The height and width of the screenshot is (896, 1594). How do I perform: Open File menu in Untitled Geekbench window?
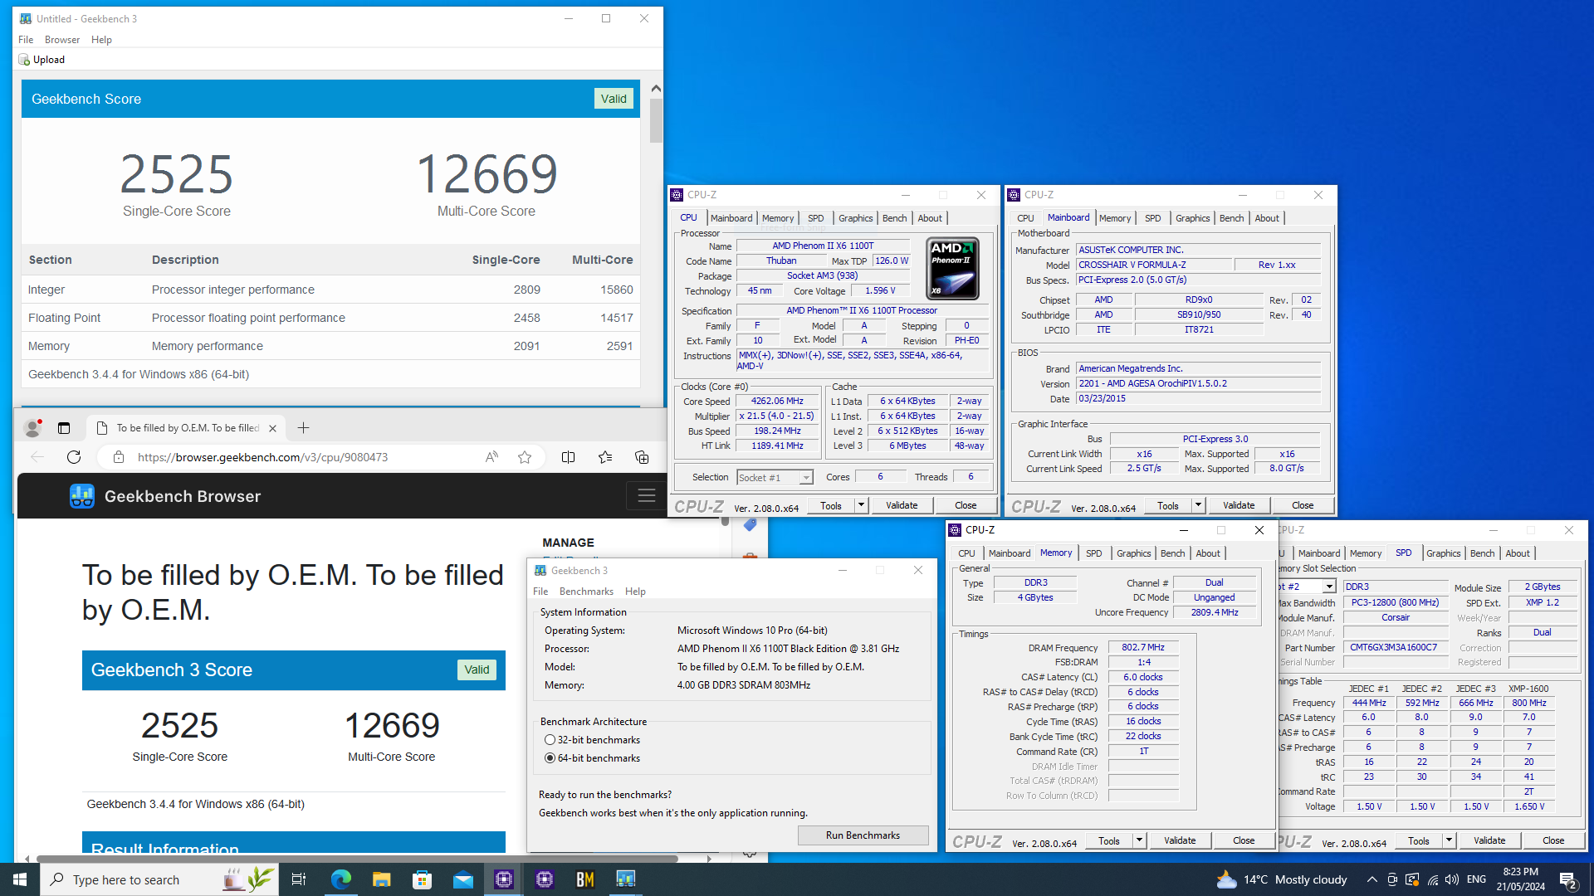(26, 40)
